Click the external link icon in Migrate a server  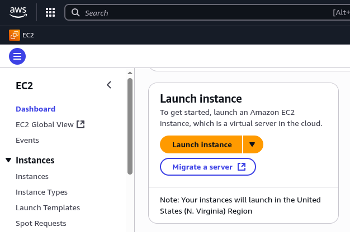pos(242,167)
